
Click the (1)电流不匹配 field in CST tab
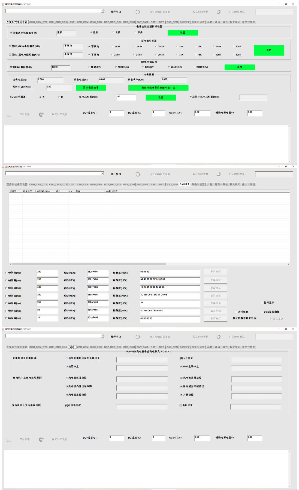tap(142, 407)
